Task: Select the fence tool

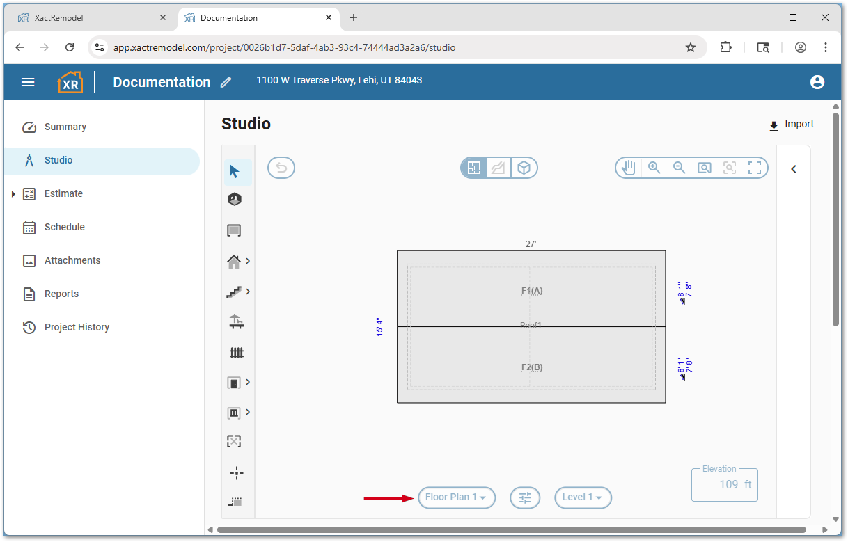Action: (x=237, y=352)
